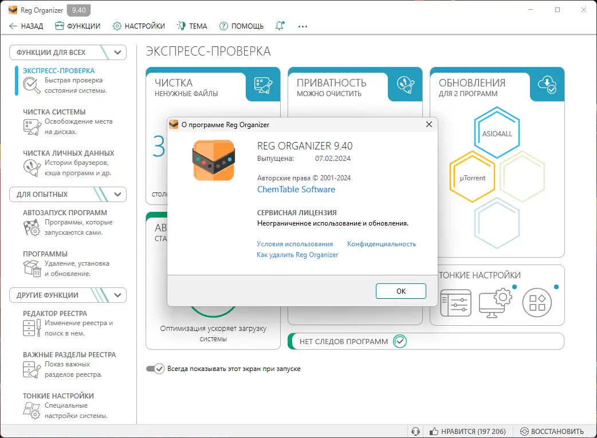Viewport: 597px width, 438px height.
Task: Open the Конфиденциальность link
Action: click(382, 244)
